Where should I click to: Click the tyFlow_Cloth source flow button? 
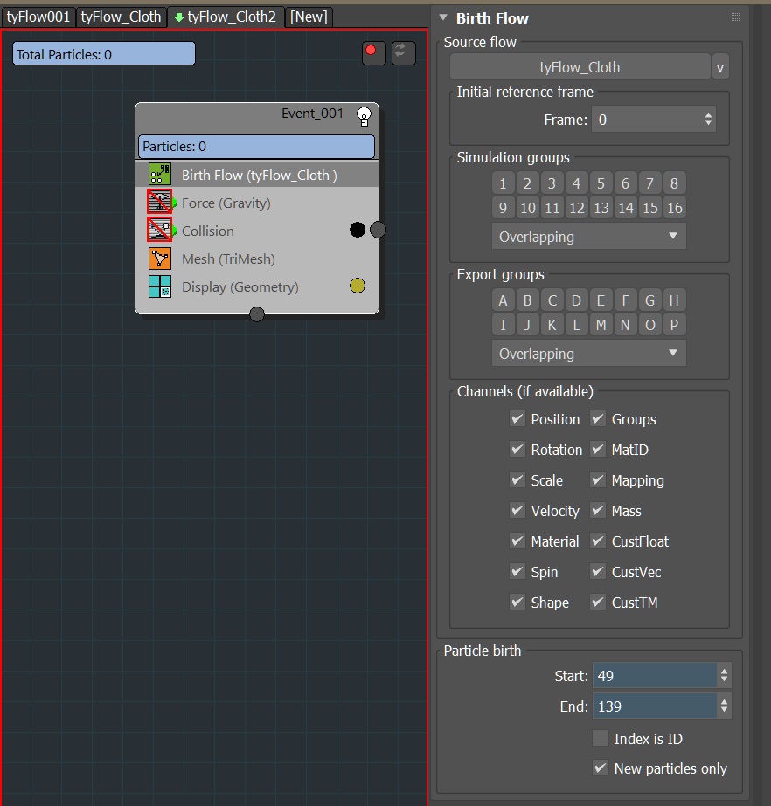[x=580, y=67]
